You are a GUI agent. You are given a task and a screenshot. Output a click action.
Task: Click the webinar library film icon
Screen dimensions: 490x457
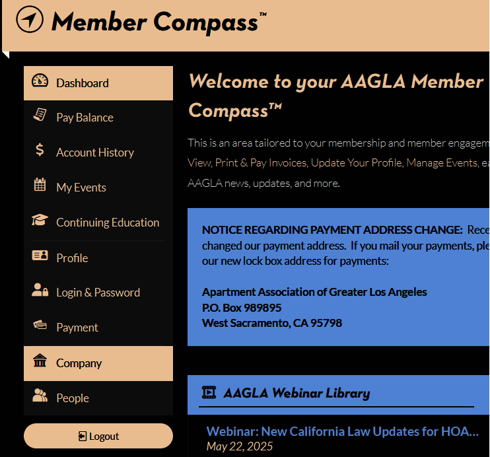(209, 392)
